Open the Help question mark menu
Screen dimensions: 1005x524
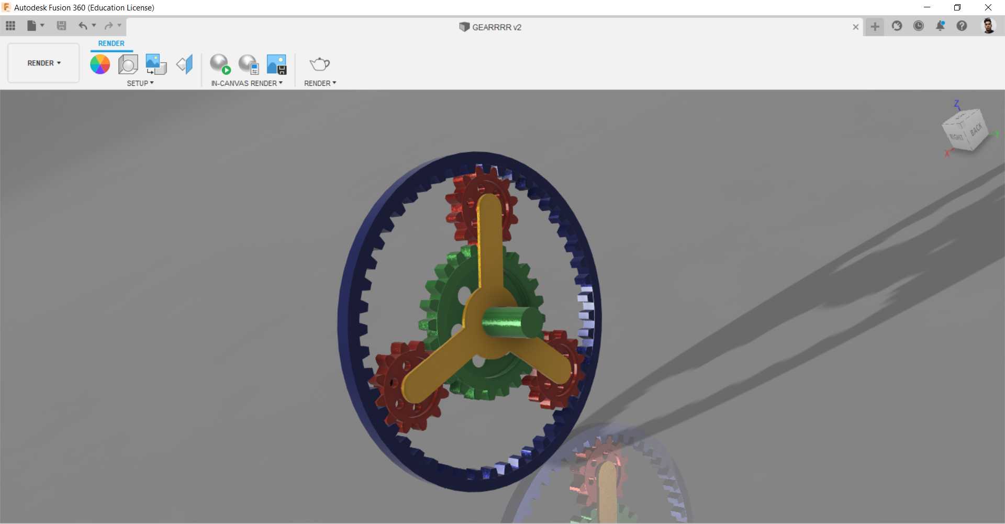(962, 26)
